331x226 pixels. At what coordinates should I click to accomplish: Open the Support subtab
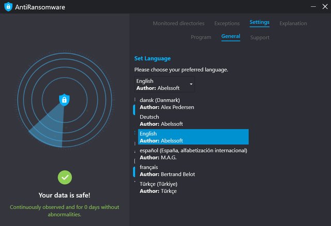(260, 37)
